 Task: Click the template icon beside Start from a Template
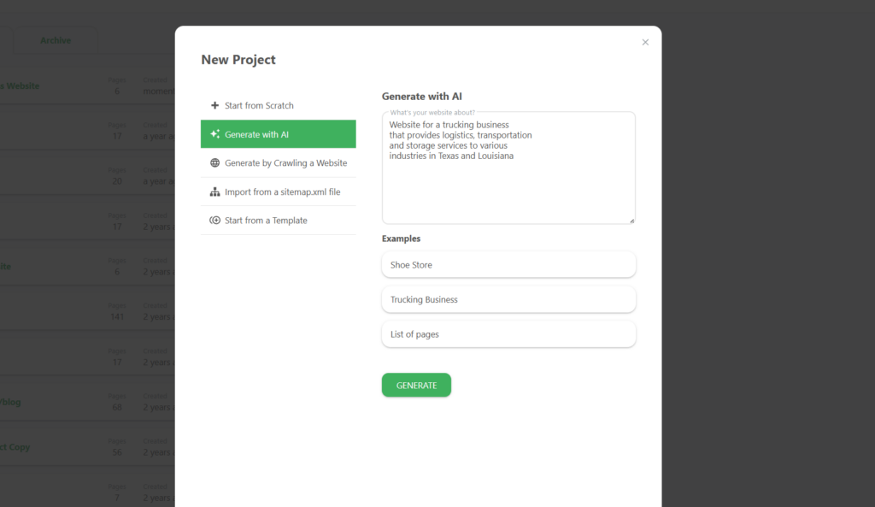tap(214, 221)
